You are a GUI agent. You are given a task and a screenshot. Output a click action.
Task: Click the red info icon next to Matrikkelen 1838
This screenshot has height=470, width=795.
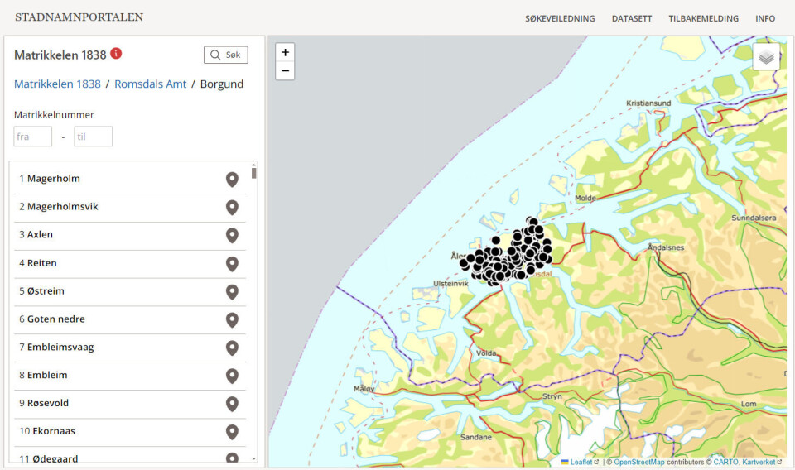click(x=116, y=54)
